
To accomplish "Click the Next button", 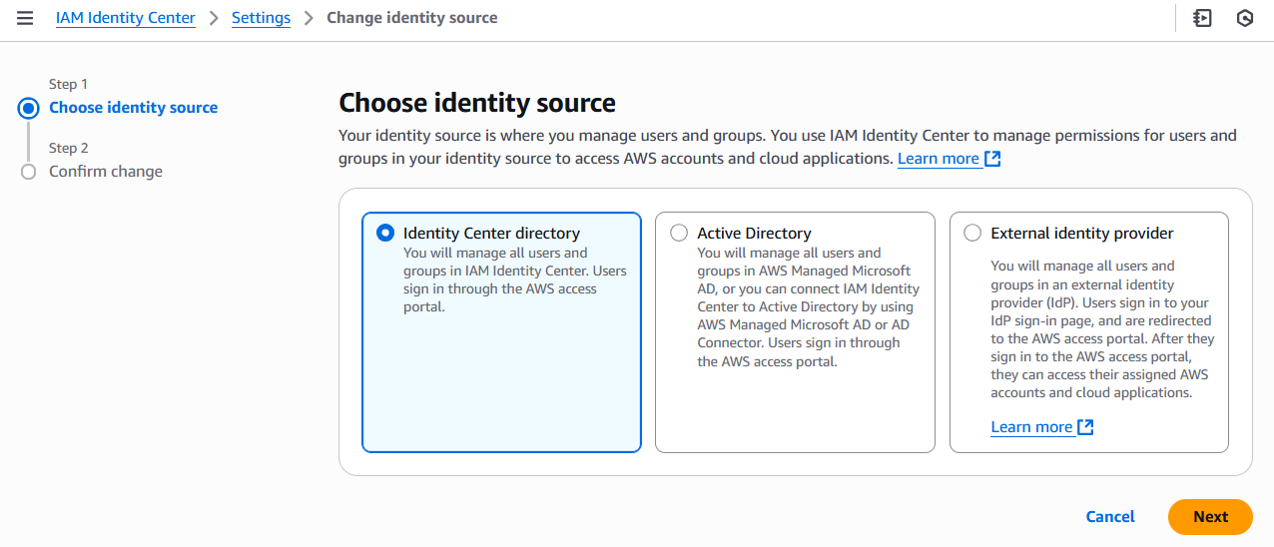I will click(1210, 516).
